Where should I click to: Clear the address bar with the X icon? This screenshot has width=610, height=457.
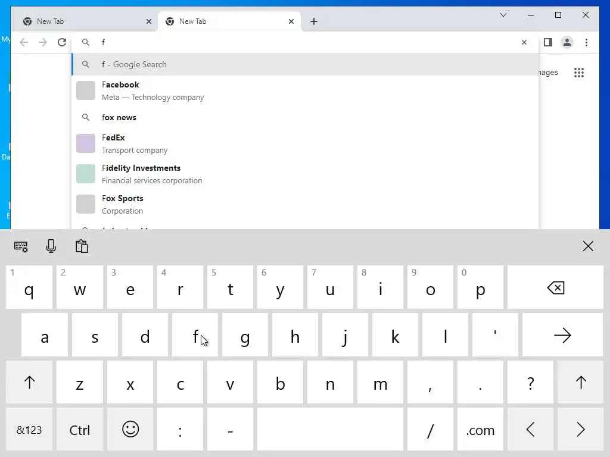(x=524, y=42)
